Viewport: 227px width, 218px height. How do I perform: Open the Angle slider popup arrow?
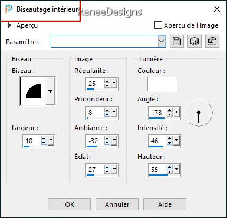tap(176, 112)
